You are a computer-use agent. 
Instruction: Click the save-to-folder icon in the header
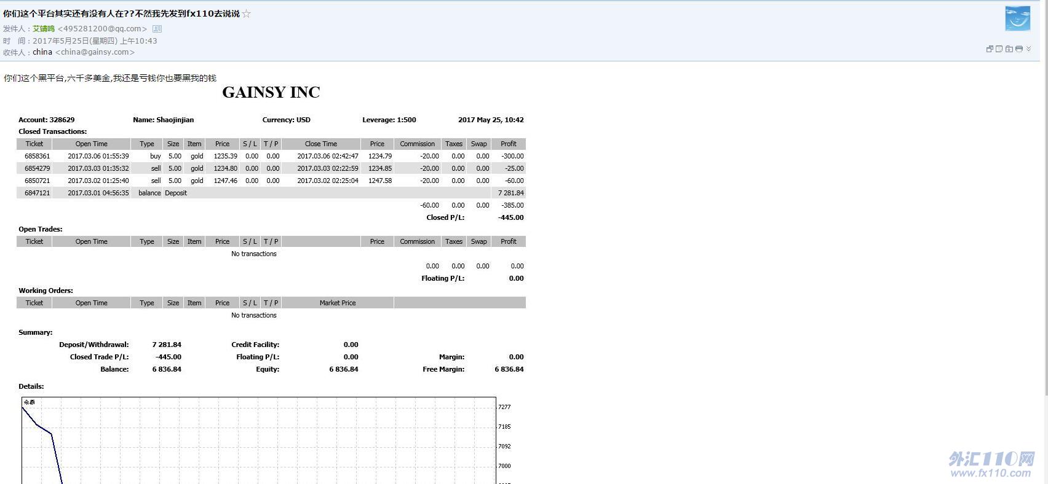click(x=1009, y=49)
